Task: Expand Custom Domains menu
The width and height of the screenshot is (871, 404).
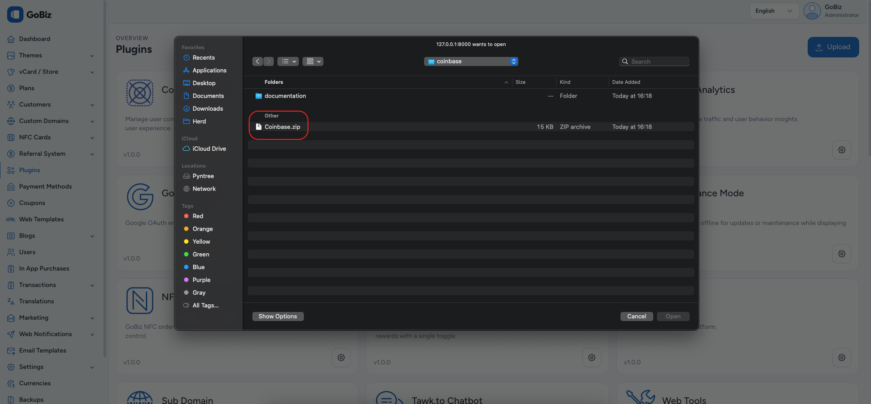Action: click(51, 121)
